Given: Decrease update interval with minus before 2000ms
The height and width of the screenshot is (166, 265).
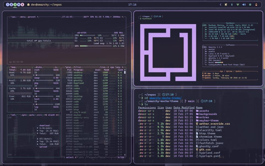Looking at the screenshot, I should [x=111, y=17].
